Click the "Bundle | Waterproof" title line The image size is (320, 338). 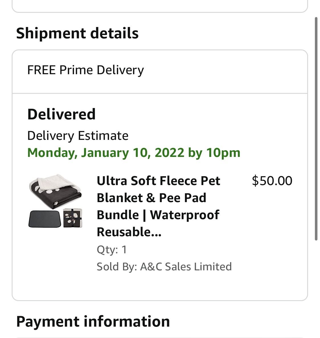click(x=158, y=215)
